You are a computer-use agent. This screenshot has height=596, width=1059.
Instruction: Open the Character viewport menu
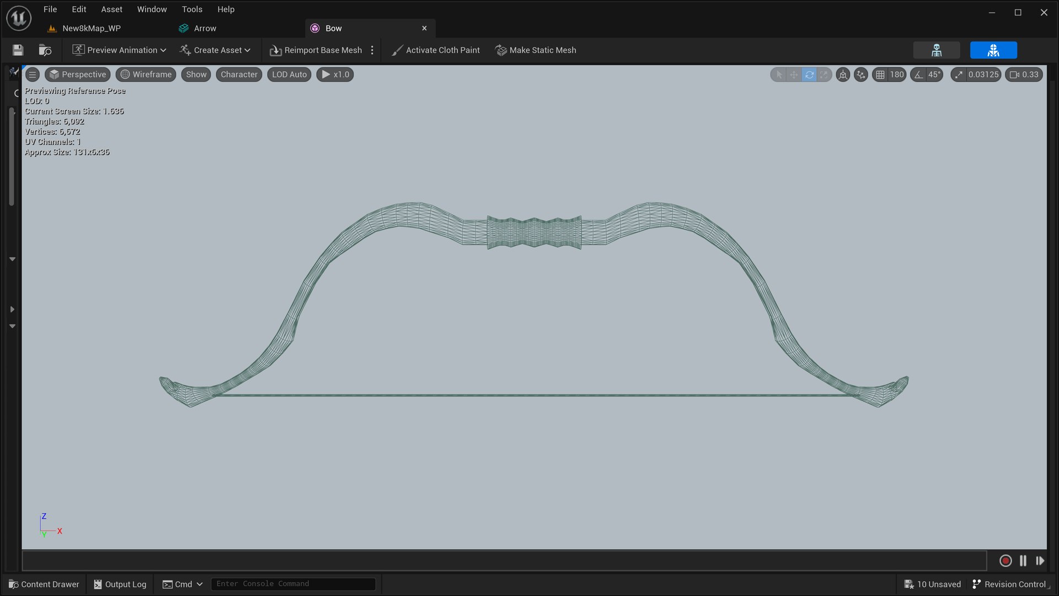[x=239, y=74]
